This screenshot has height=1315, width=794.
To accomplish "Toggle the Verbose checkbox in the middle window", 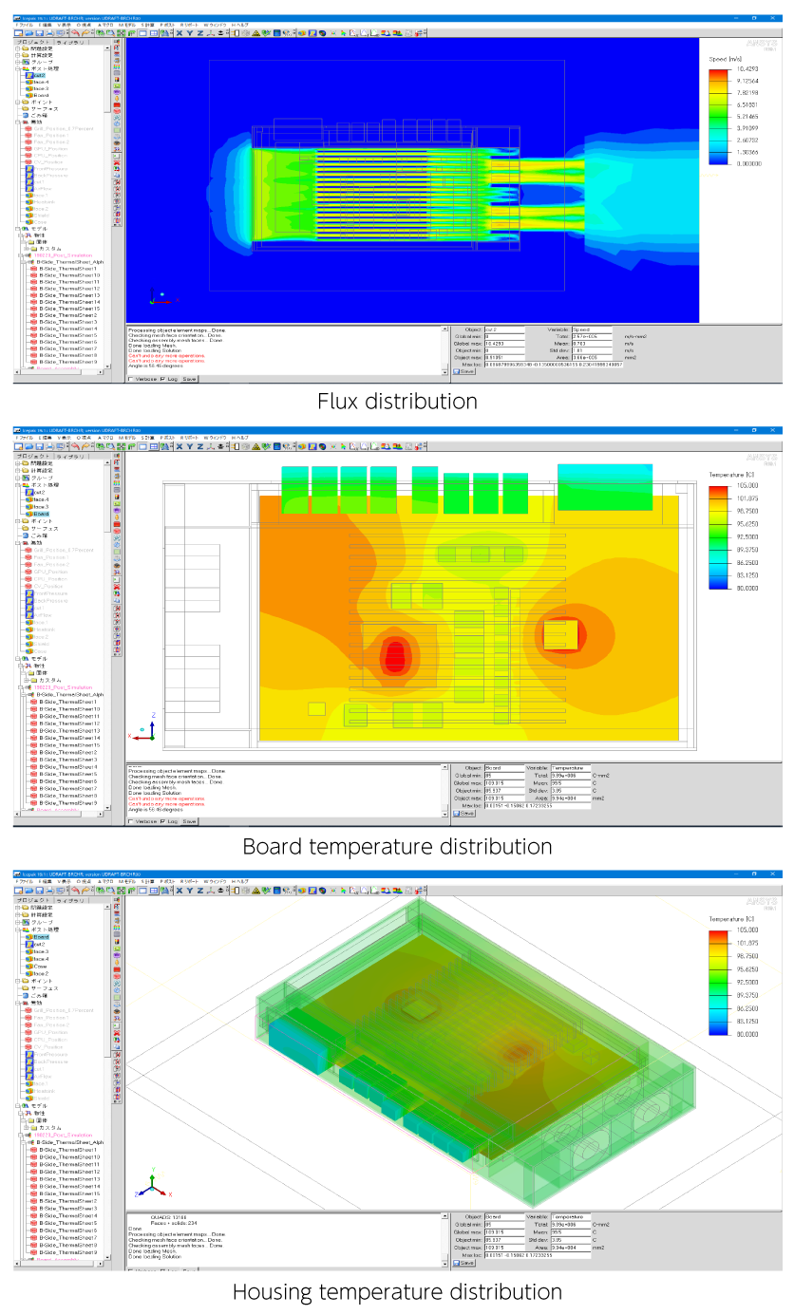I will pyautogui.click(x=130, y=821).
